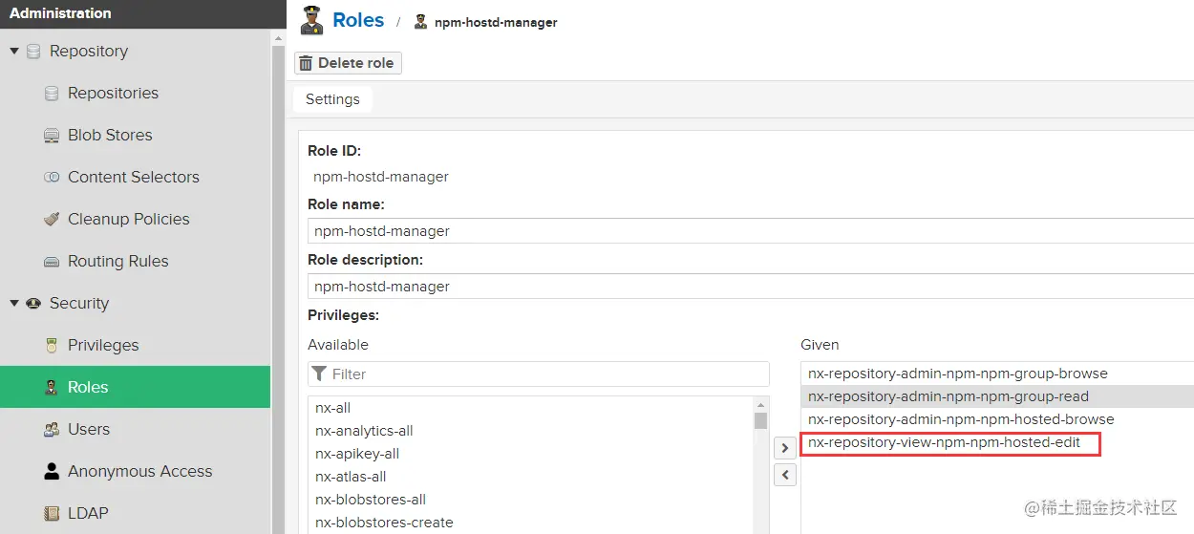Image resolution: width=1194 pixels, height=534 pixels.
Task: Move selected privilege to Given with right arrow
Action: (x=785, y=447)
